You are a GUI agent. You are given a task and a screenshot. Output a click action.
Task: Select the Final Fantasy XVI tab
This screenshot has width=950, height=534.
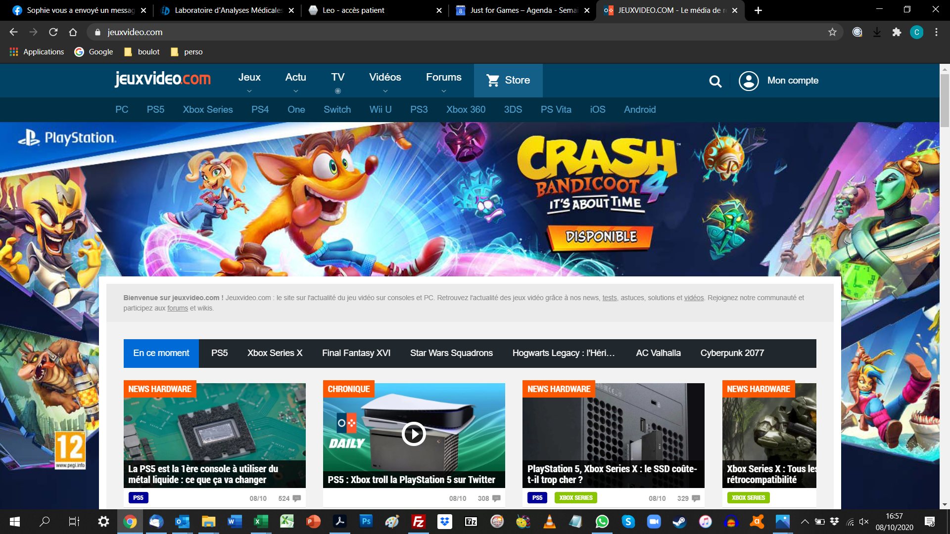356,353
